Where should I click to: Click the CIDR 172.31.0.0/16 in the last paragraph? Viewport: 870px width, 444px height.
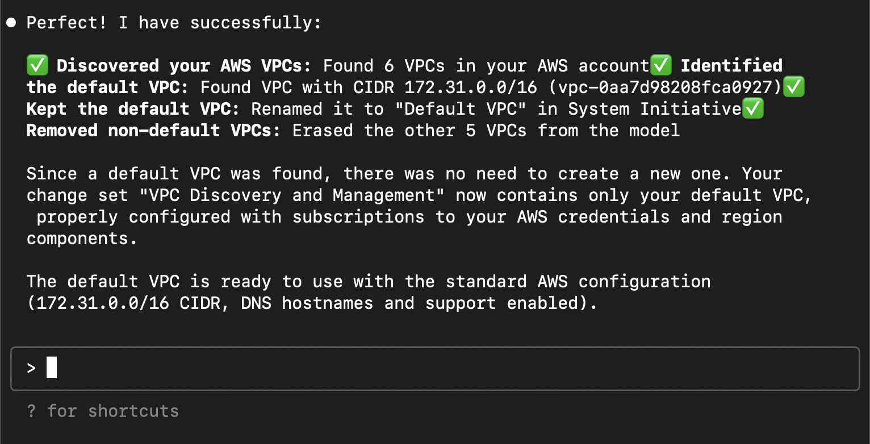[103, 303]
